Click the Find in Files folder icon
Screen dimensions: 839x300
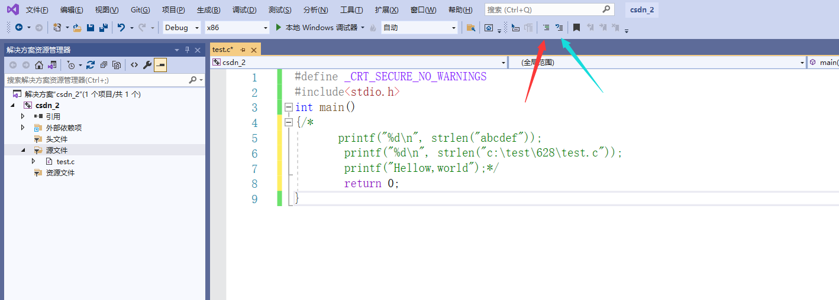click(471, 28)
